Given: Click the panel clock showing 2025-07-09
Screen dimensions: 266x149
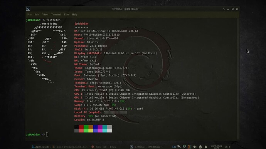Looking at the screenshot, I should click(x=216, y=147).
